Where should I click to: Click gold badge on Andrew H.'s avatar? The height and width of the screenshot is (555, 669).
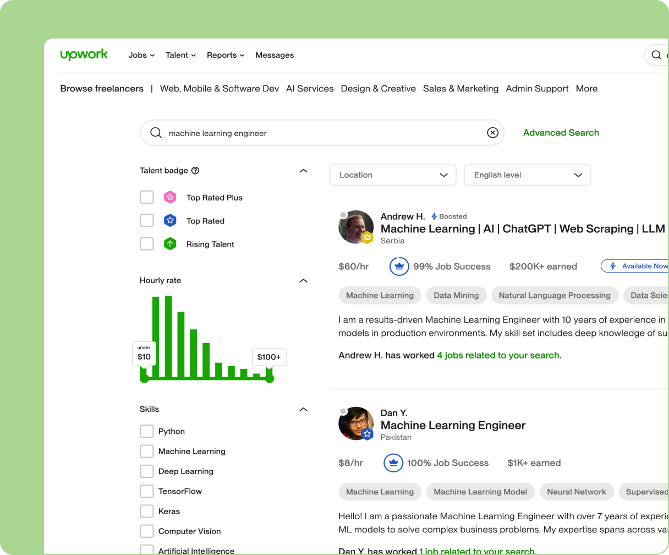[x=368, y=238]
